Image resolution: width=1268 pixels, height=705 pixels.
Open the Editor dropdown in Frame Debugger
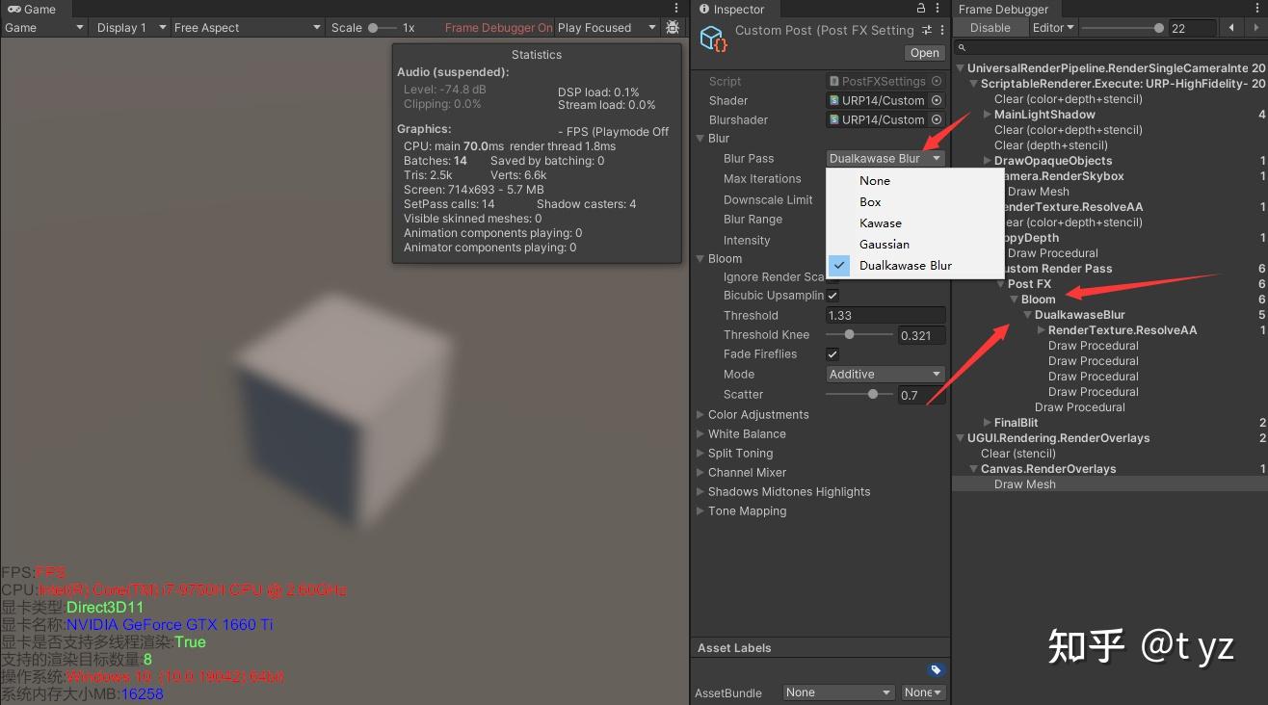pos(1052,27)
